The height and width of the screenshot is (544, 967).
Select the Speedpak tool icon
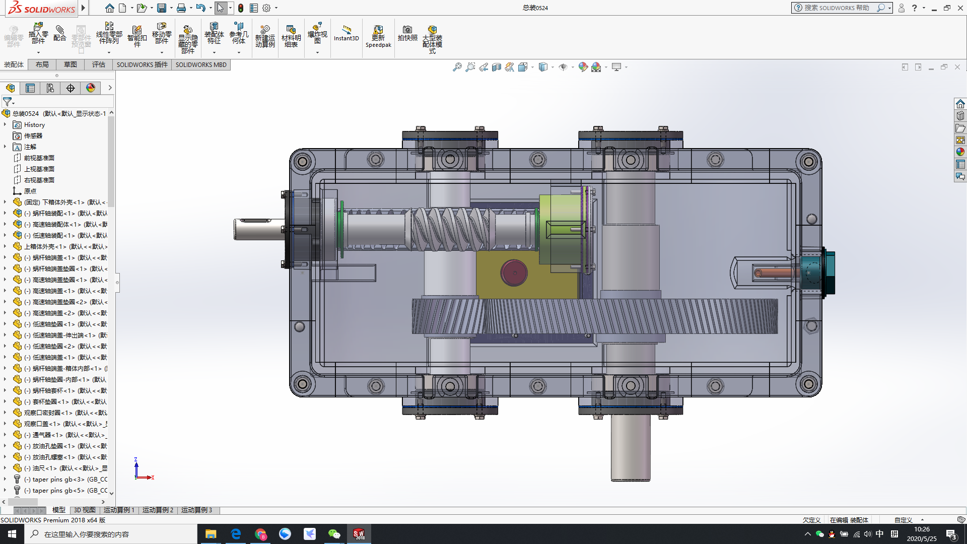[379, 37]
